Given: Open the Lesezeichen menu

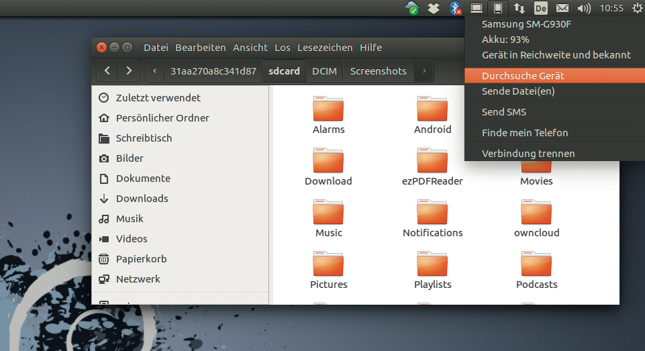Looking at the screenshot, I should [x=325, y=48].
